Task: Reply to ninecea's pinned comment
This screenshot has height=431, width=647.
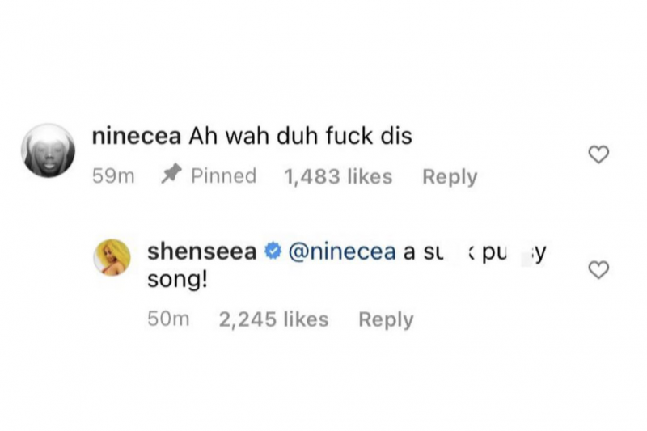Action: tap(450, 176)
